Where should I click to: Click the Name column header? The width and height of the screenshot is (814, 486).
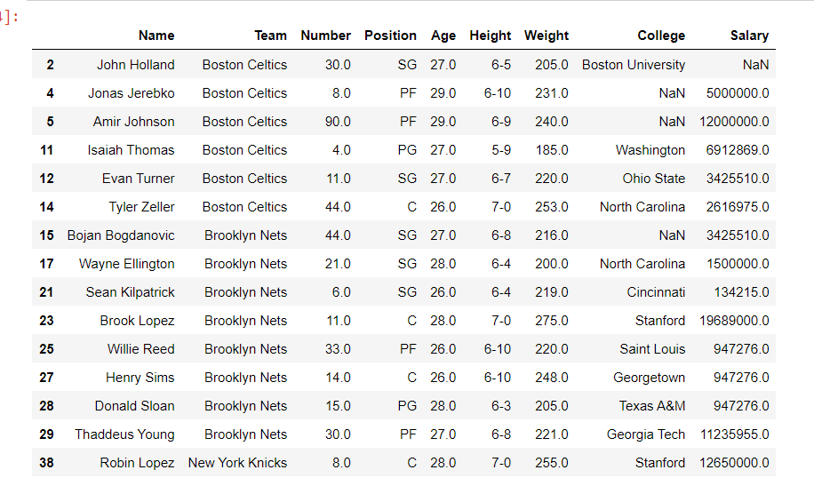click(x=156, y=36)
